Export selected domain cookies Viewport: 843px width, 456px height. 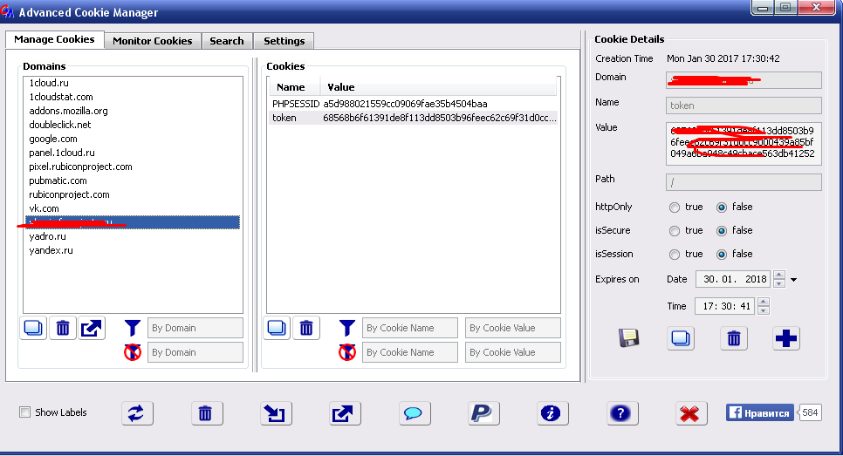coord(92,328)
